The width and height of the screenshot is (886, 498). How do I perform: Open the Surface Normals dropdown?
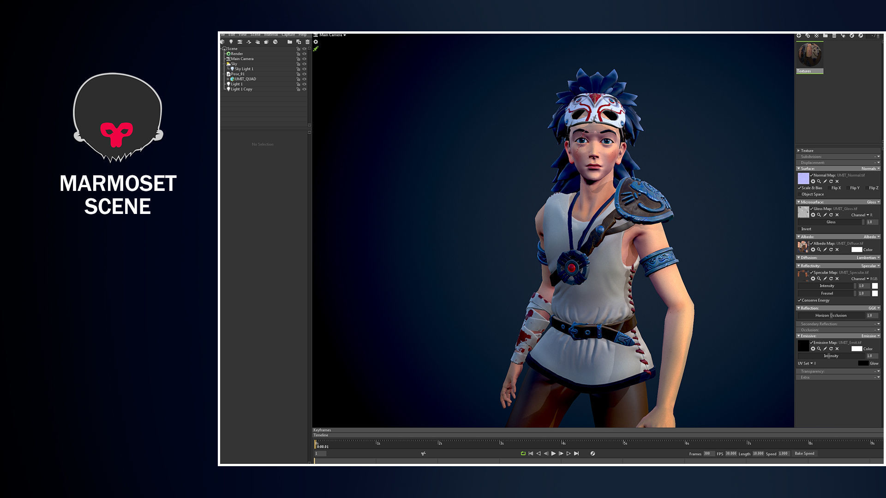(x=870, y=169)
